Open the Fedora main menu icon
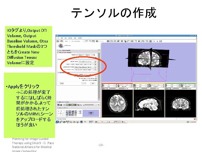Image resolution: width=202 pixels, height=152 pixels. tap(57, 122)
